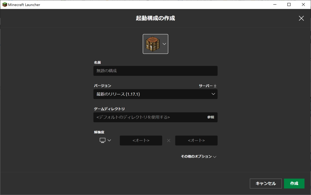Minimize the Minecraft Launcher window
The height and width of the screenshot is (195, 311).
[x=275, y=5]
